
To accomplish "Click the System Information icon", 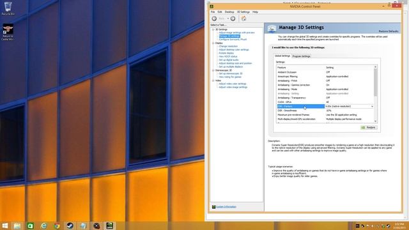I will tap(213, 207).
